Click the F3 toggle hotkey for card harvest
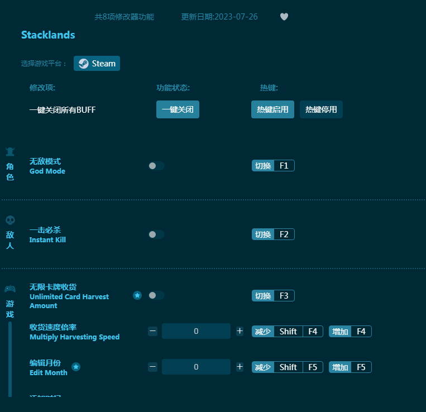The width and height of the screenshot is (426, 412). [273, 296]
